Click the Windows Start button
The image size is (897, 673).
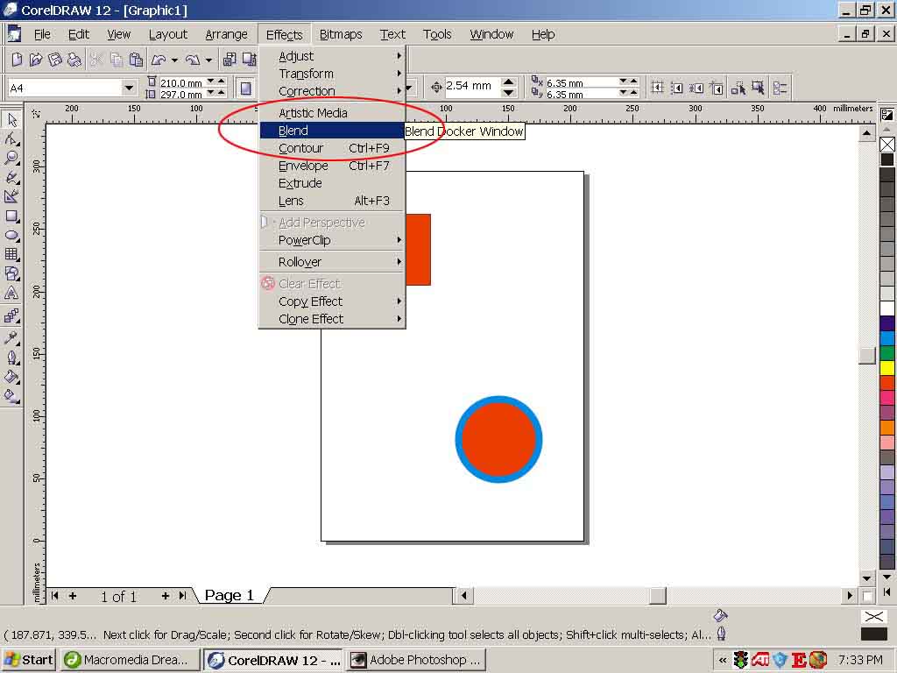[x=29, y=660]
